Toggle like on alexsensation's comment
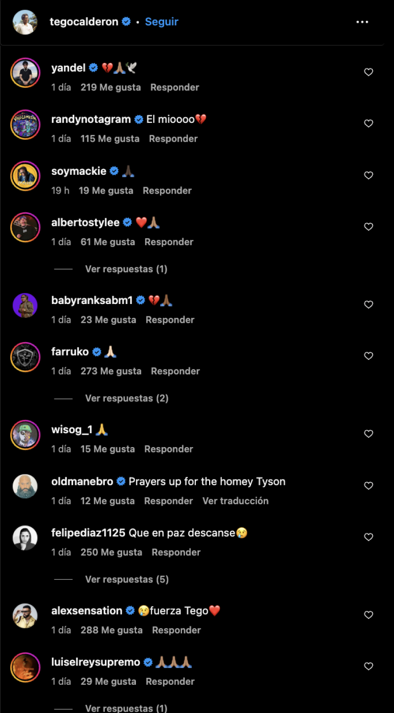 tap(368, 615)
